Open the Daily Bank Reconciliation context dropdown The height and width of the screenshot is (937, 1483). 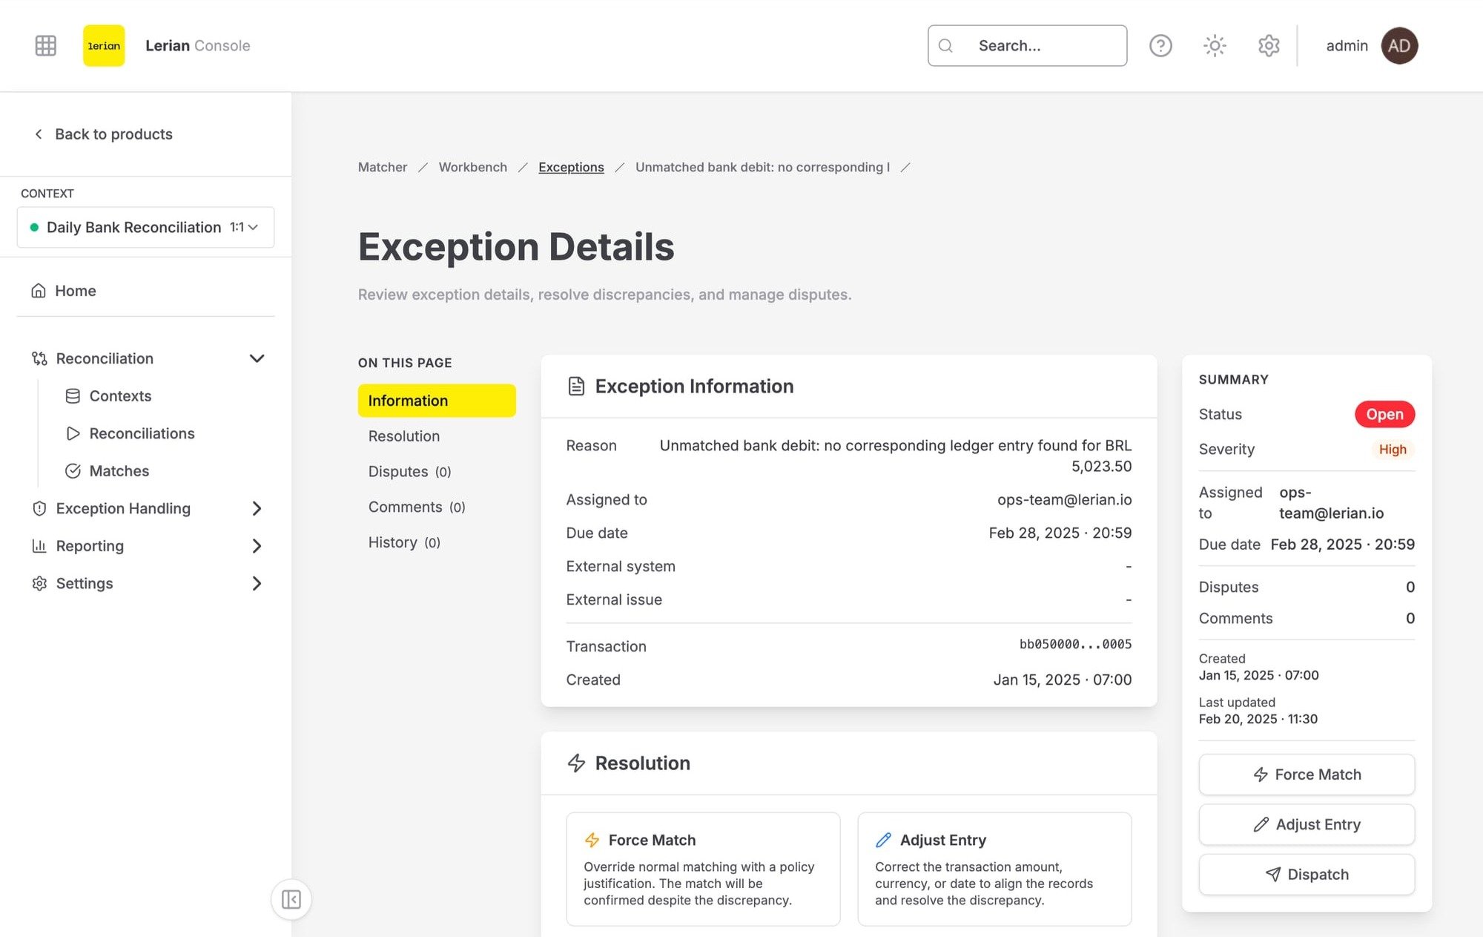[x=145, y=227]
